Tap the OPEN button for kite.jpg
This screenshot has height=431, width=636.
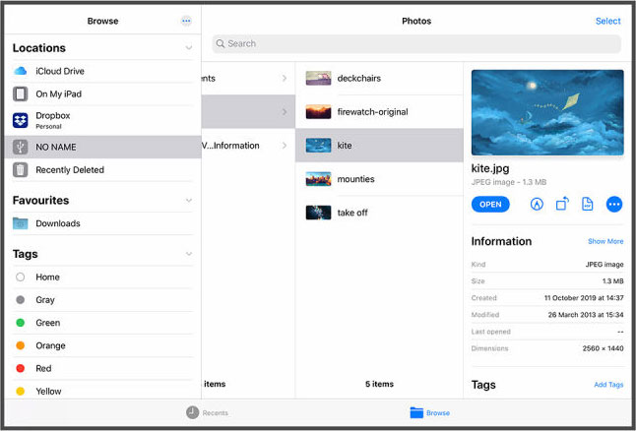point(490,204)
